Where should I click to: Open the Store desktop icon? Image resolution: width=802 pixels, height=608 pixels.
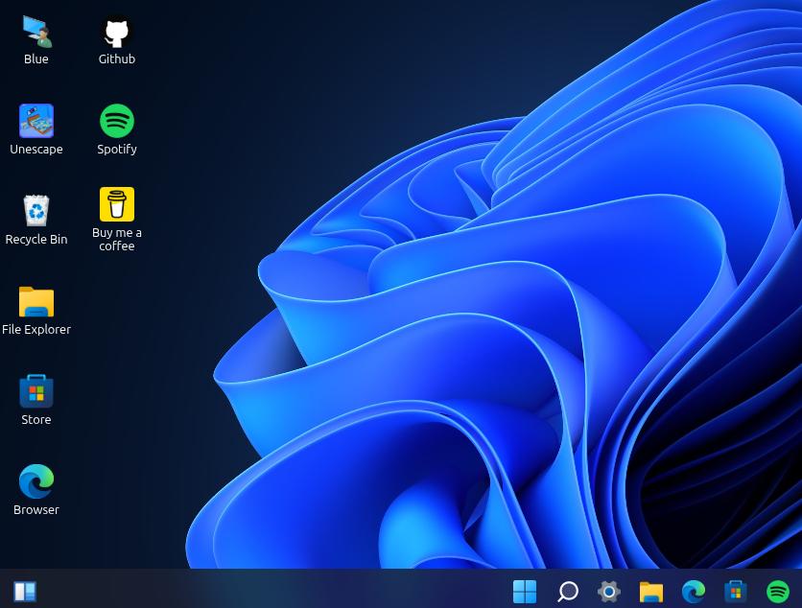pyautogui.click(x=36, y=392)
